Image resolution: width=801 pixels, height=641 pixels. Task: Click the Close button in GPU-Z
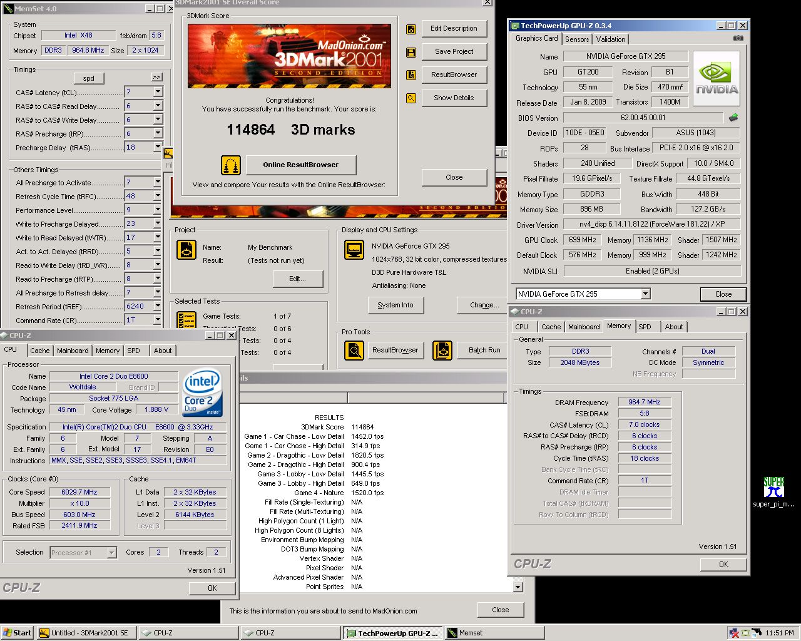pos(723,294)
